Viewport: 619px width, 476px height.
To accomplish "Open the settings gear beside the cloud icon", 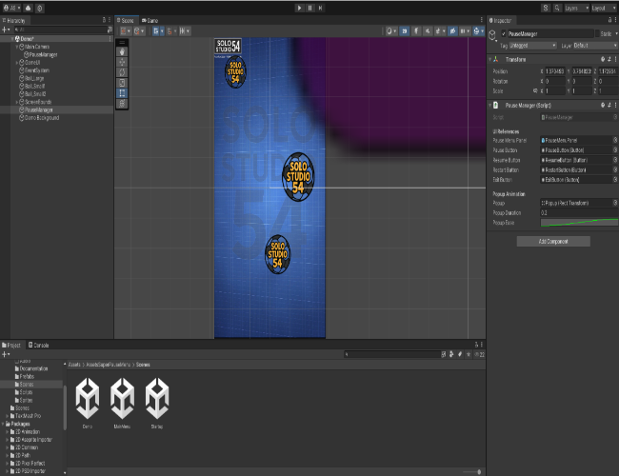I will (40, 8).
